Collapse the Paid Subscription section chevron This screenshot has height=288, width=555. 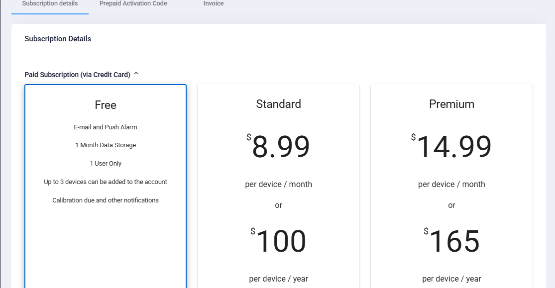pos(136,74)
